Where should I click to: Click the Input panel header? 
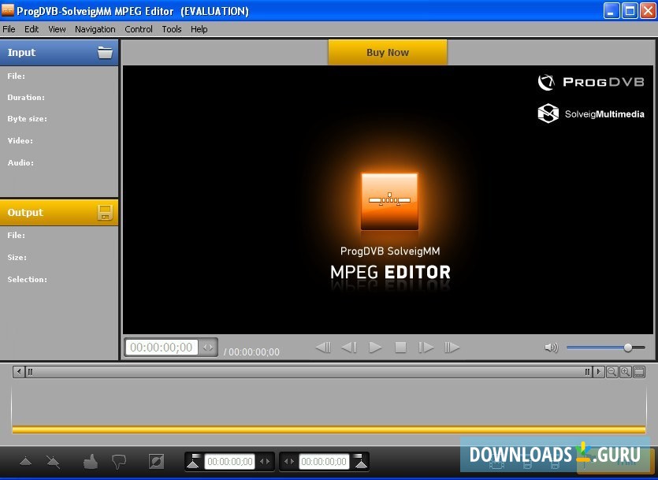[x=59, y=53]
